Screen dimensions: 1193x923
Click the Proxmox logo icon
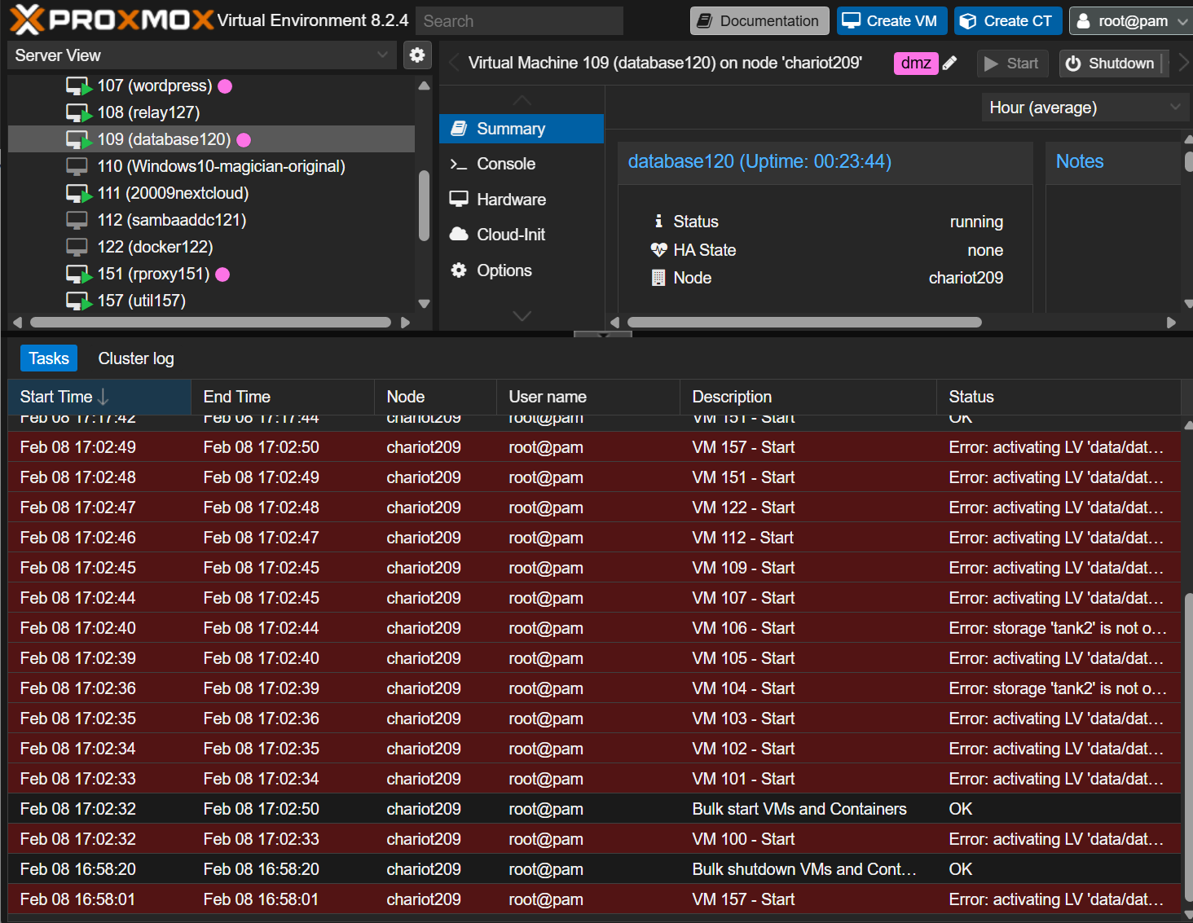point(26,20)
